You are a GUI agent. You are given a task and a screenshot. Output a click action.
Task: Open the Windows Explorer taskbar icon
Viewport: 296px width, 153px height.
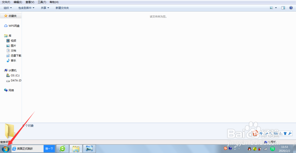pyautogui.click(x=76, y=149)
